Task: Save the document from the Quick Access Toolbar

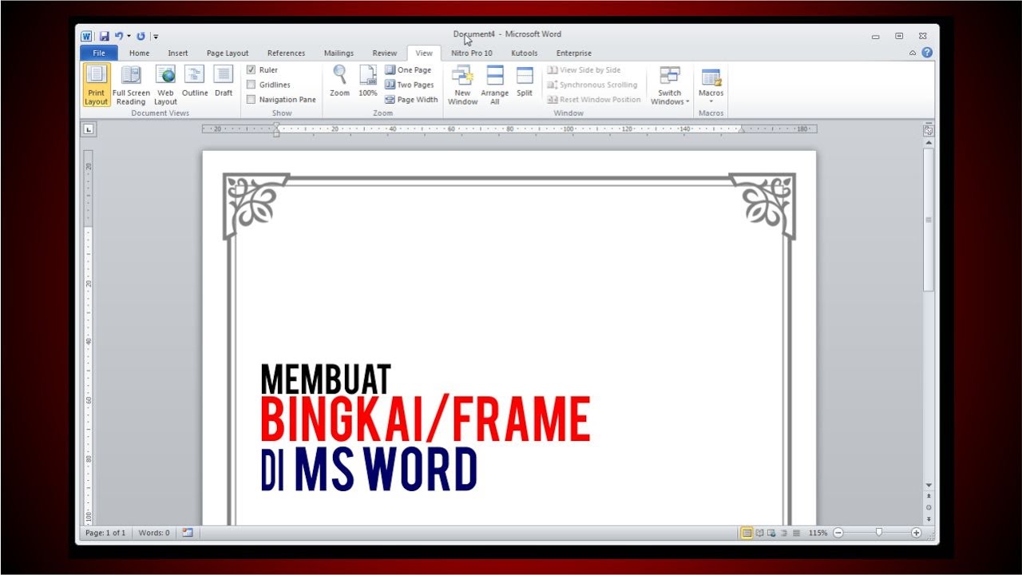Action: click(x=104, y=36)
